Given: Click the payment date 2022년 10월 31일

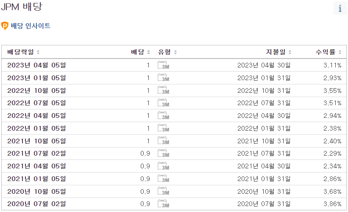Looking at the screenshot, I should tap(264, 90).
